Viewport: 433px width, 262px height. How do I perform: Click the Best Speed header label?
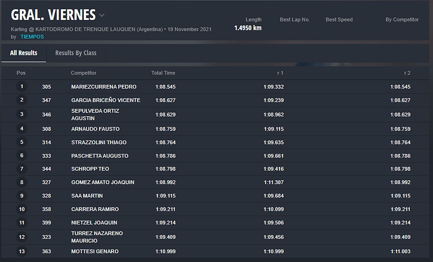coord(339,19)
